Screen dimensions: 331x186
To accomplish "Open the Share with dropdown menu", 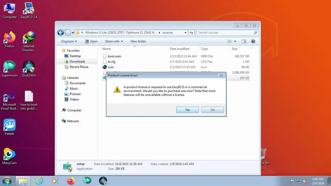I will (114, 41).
